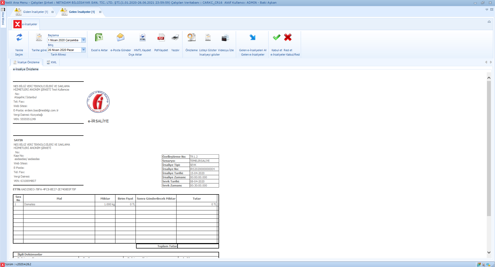Viewport: 495px width, 267px height.
Task: Watch tutorial with Videoyu İzle icon
Action: point(225,38)
